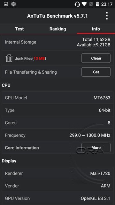Screen dimensions: 115x205
Task: Tap the Wi-Fi signal icon
Action: pyautogui.click(x=84, y=4)
